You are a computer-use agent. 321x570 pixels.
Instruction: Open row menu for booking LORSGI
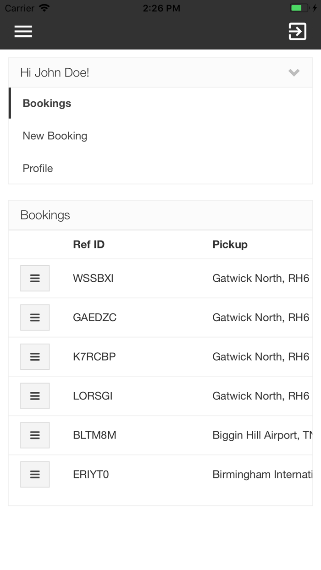[35, 396]
